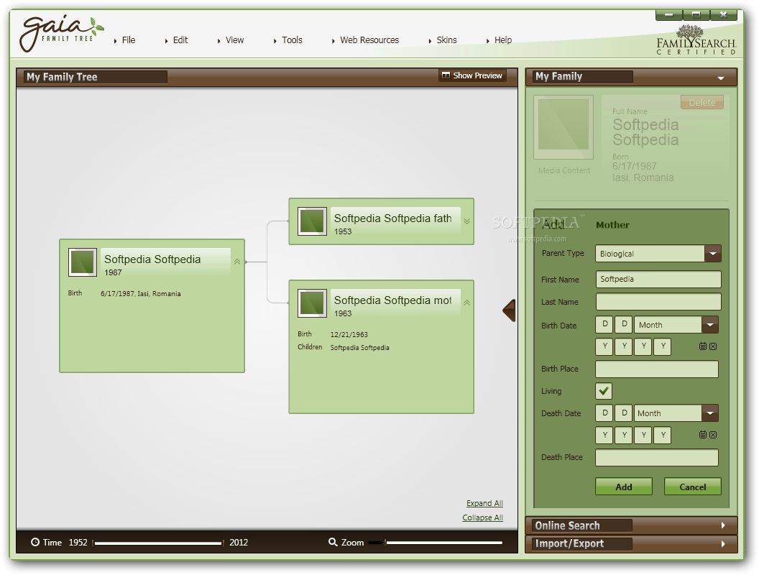Collapse the Softpedia Softpedia 1987 card
Screen dimensions: 759x575
click(x=237, y=262)
